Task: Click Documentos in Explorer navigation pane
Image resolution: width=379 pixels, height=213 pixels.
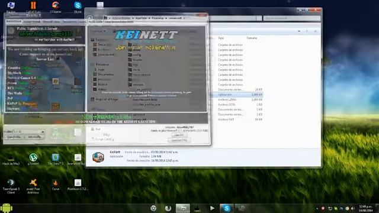Action: [103, 75]
